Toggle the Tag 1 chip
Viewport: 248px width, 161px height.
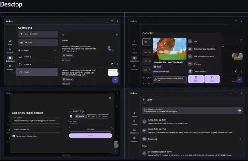[91, 116]
